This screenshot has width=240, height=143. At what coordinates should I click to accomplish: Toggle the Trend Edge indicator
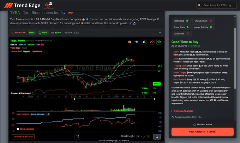(15, 48)
